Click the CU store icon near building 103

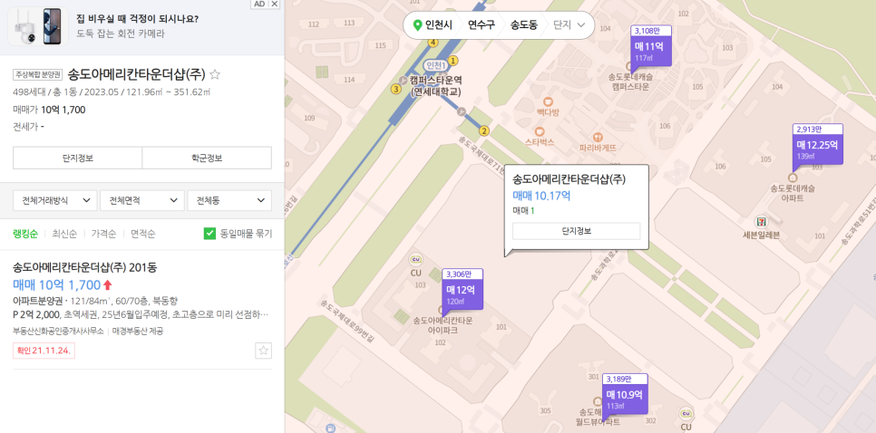pyautogui.click(x=415, y=259)
